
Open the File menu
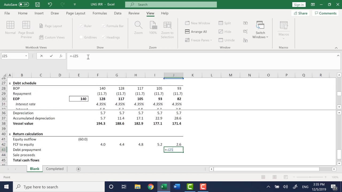coord(7,13)
